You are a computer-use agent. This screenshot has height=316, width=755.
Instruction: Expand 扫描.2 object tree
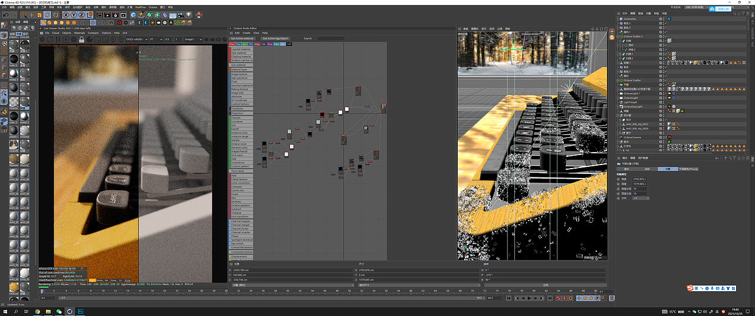(x=620, y=58)
